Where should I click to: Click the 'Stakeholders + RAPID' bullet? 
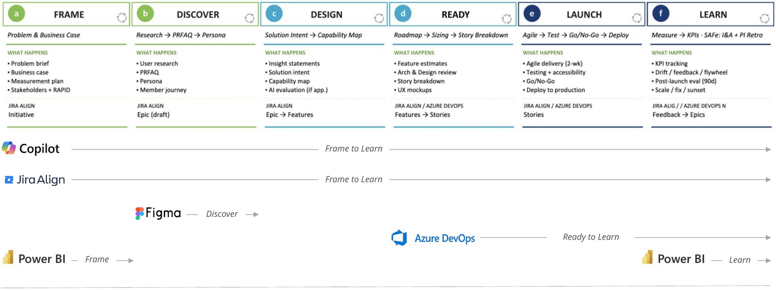pos(39,90)
